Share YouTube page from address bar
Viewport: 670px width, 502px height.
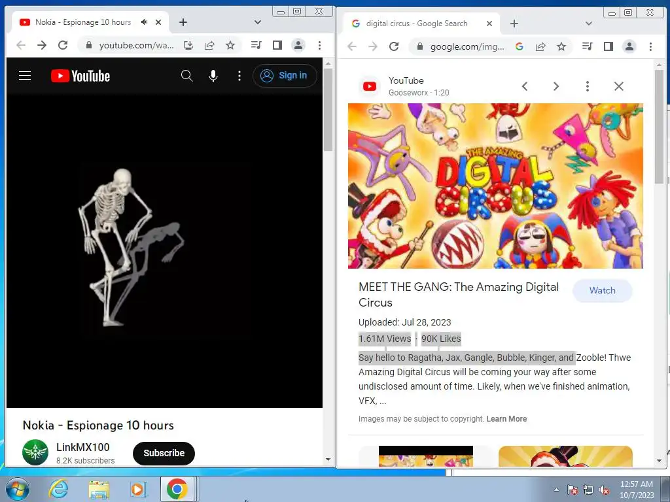tap(209, 45)
